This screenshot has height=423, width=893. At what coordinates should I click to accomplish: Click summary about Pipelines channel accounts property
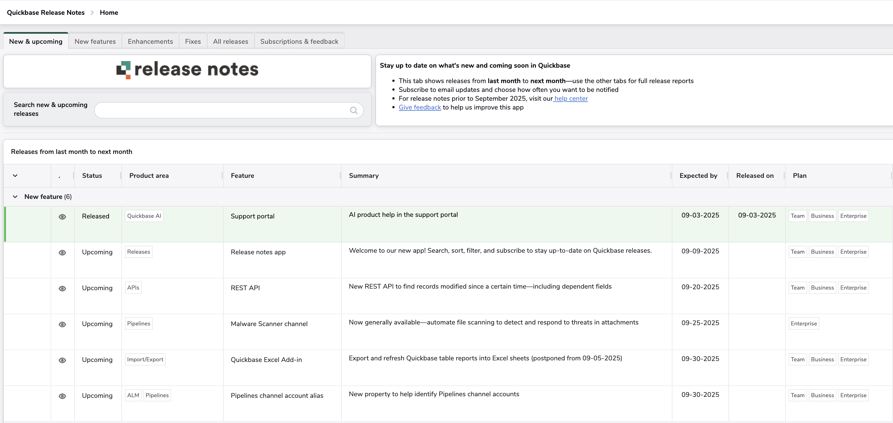pos(434,394)
